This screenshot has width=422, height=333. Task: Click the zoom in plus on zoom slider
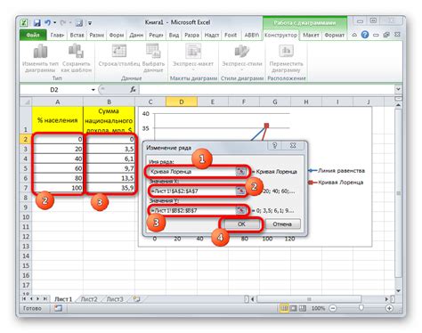389,308
